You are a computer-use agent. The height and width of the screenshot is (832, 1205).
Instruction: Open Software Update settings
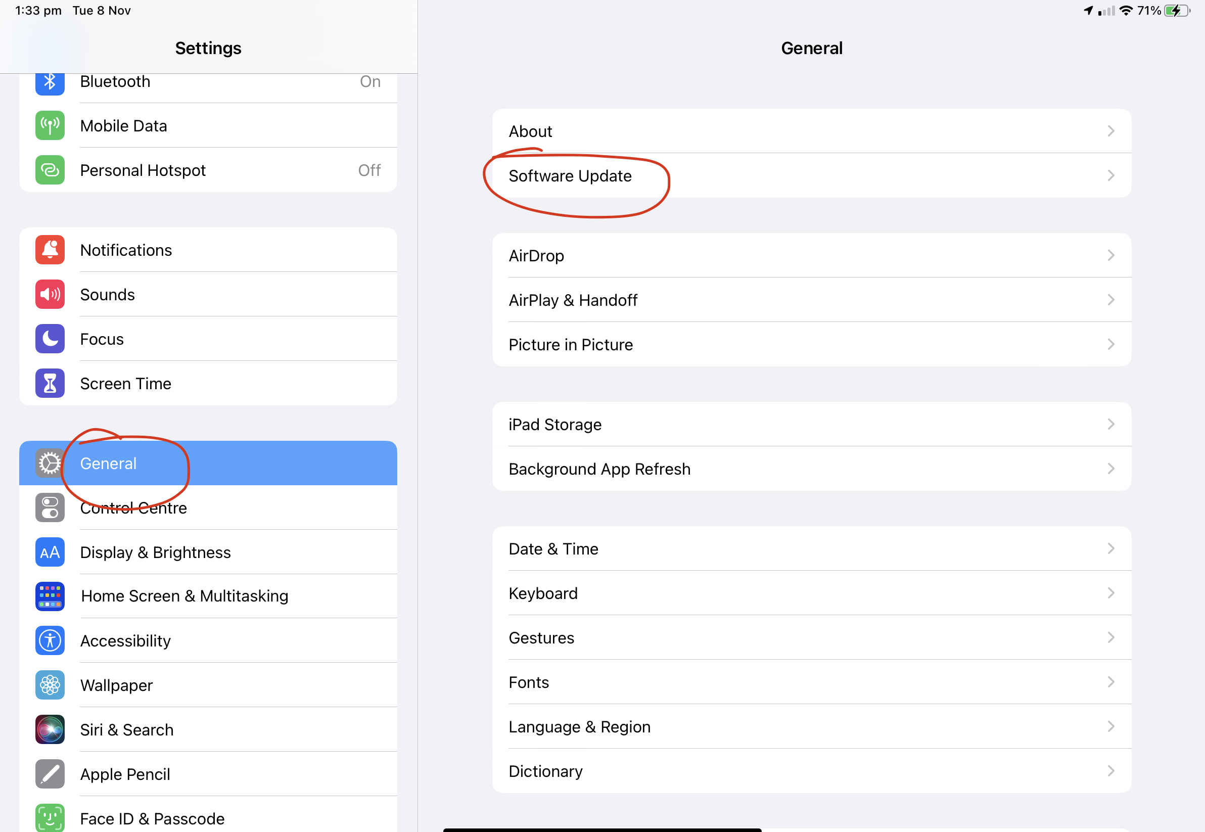(x=811, y=176)
